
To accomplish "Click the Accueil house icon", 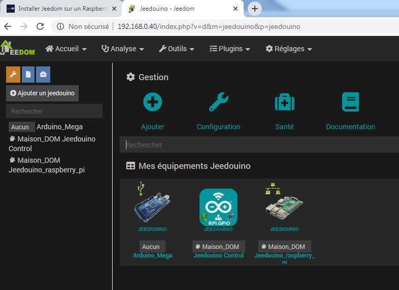I will click(x=49, y=48).
